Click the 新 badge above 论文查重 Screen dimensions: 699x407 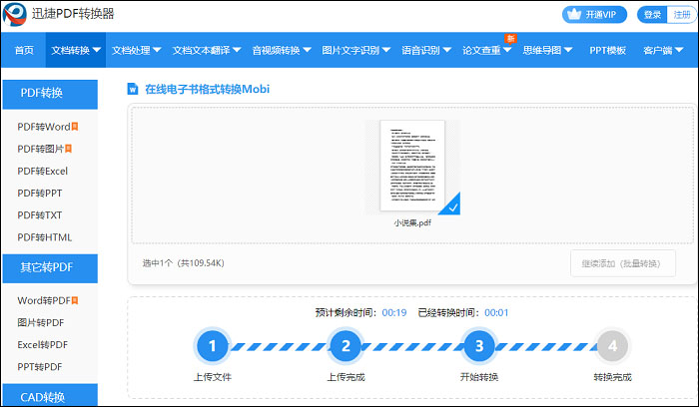510,39
